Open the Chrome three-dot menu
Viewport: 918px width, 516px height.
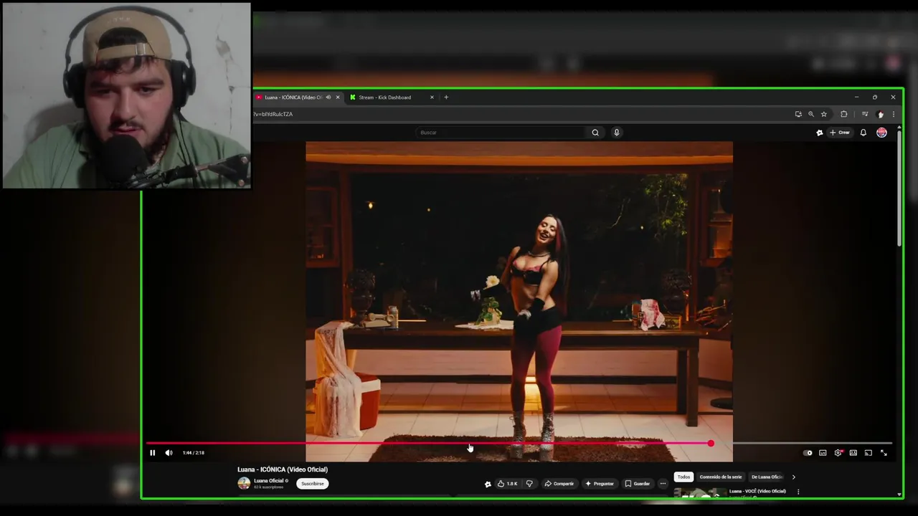(893, 114)
